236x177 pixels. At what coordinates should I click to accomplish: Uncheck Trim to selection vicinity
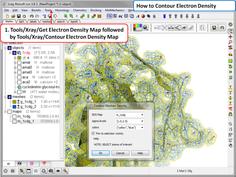coord(94,133)
